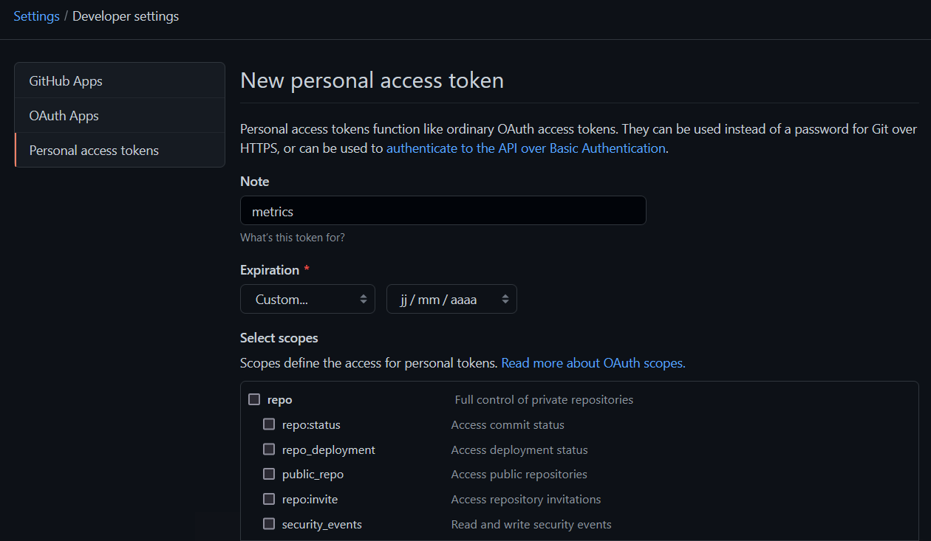The height and width of the screenshot is (541, 931).
Task: Select the public_repo scope
Action: tap(269, 474)
